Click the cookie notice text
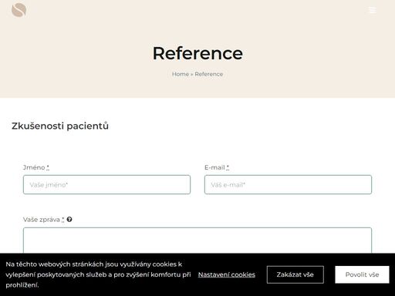This screenshot has width=395, height=296. [x=98, y=274]
